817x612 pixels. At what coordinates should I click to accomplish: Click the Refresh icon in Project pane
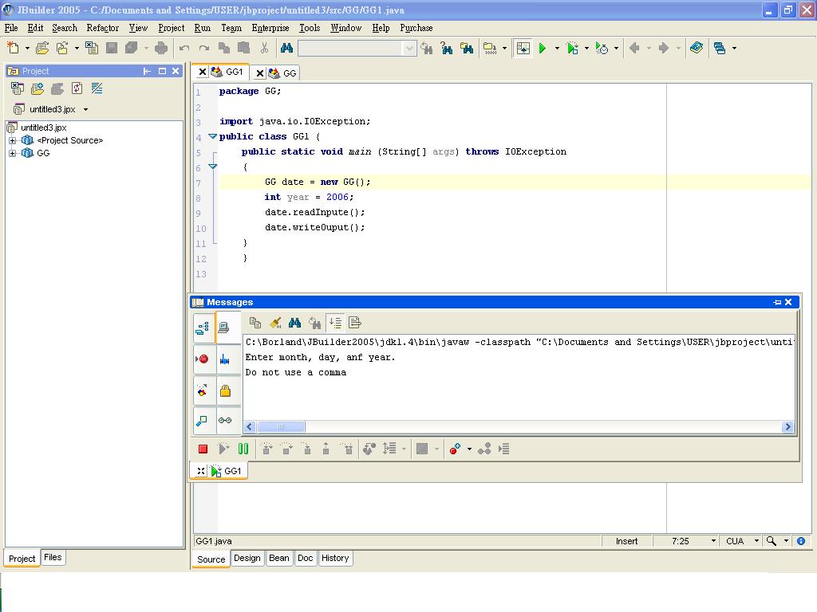[x=77, y=88]
